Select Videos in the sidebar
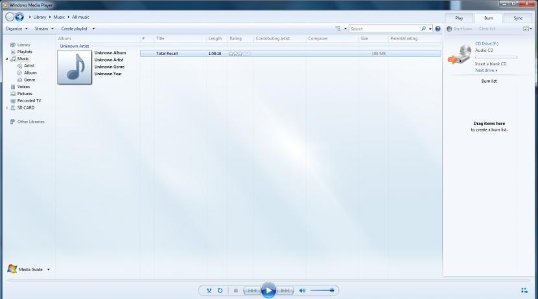Image resolution: width=538 pixels, height=299 pixels. 23,87
